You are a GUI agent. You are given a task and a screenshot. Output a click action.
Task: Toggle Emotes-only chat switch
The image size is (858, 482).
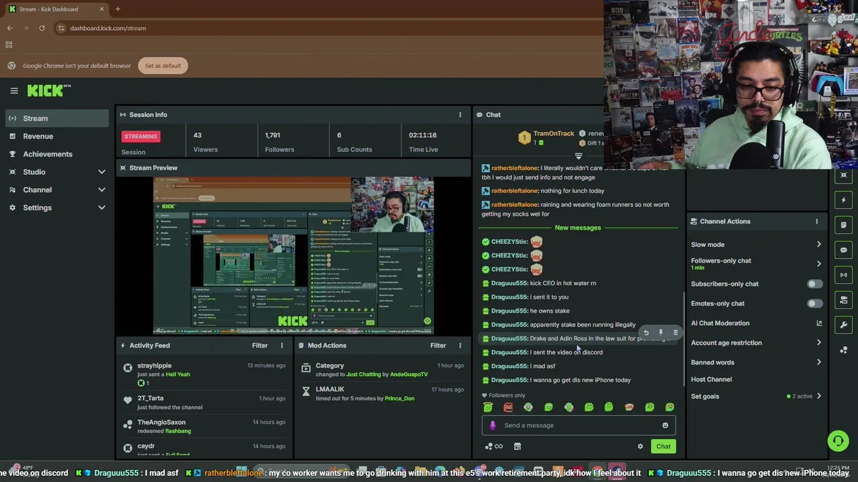click(x=814, y=304)
